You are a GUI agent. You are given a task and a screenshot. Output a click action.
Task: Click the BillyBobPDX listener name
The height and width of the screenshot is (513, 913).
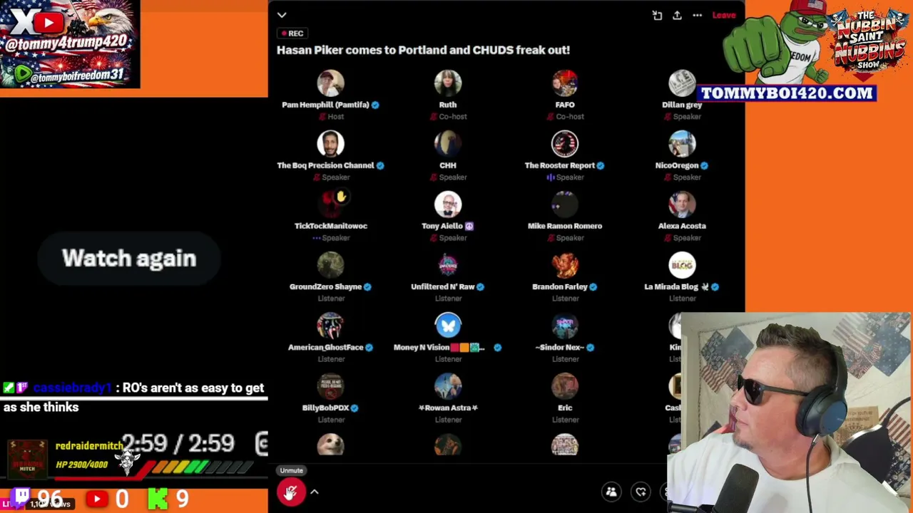325,408
